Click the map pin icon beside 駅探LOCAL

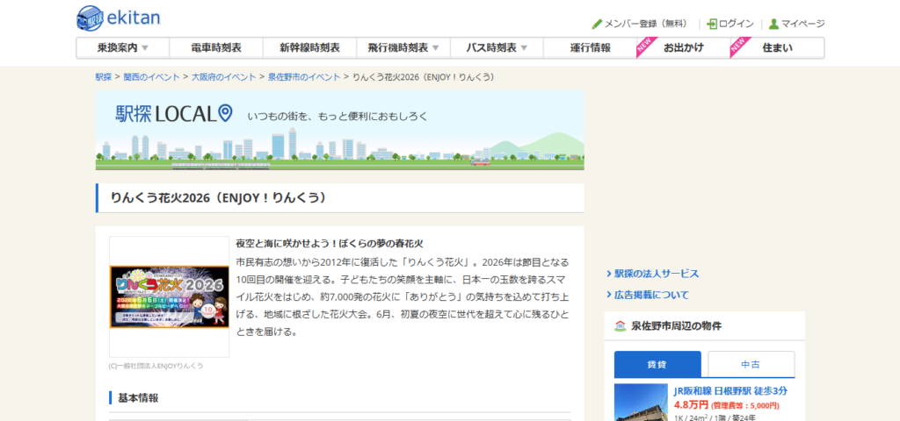coord(225,113)
